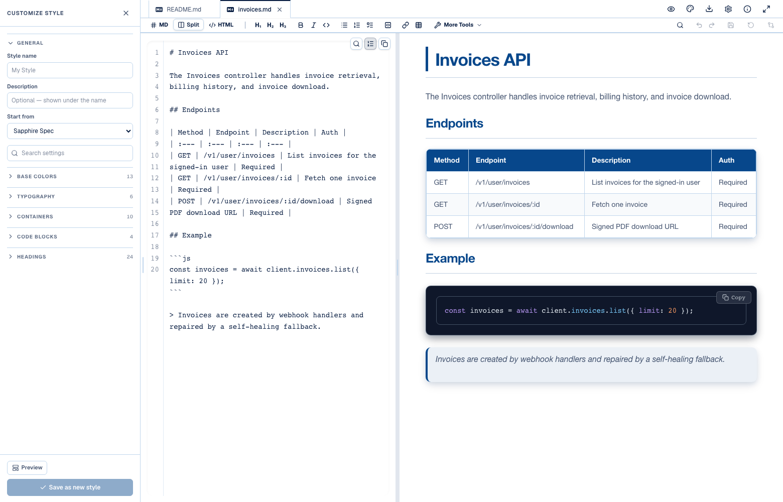Copy editor content with the copy icon
Viewport: 783px width, 502px height.
[384, 44]
